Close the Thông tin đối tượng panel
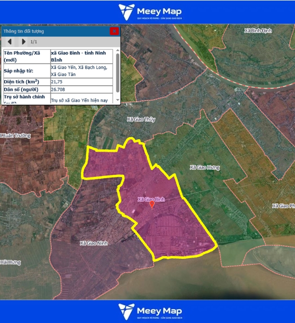 114,31
